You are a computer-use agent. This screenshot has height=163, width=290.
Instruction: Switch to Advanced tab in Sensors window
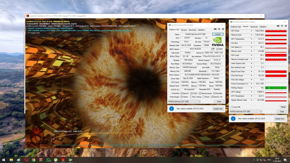[254, 27]
